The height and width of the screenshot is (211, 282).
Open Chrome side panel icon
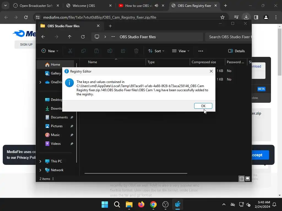256,17
